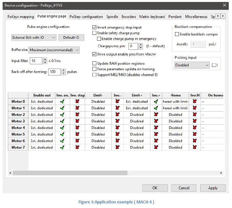Toggle Inv. en. green check for Motor 7
Screen dimensions: 232x208
pos(62,147)
